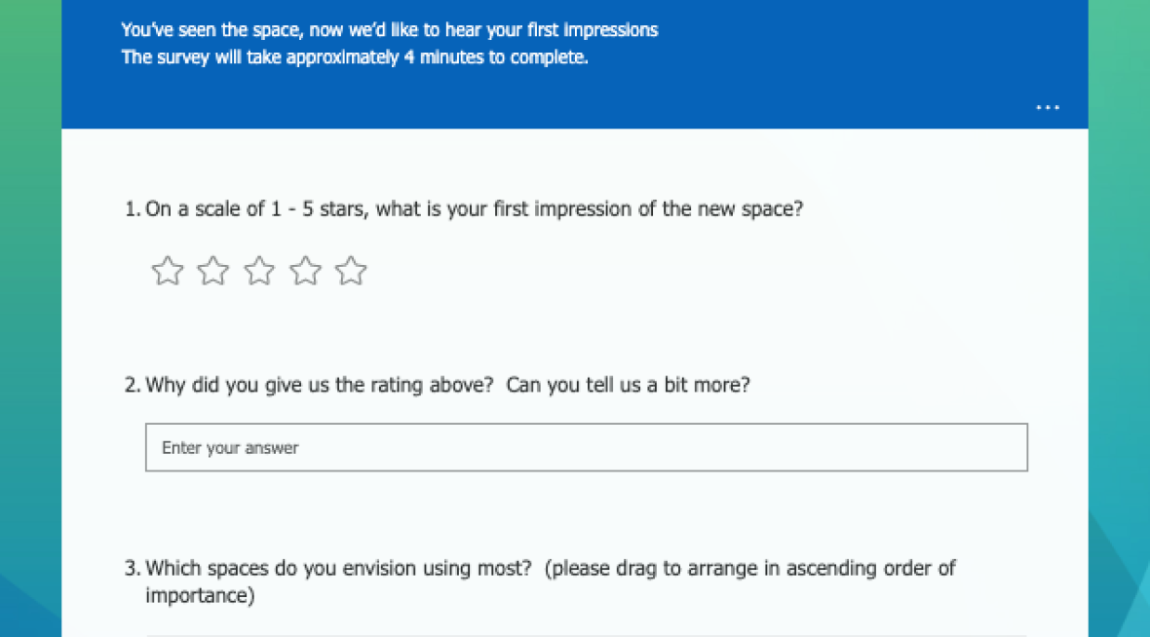Click the leftmost star under question 1

[x=167, y=271]
